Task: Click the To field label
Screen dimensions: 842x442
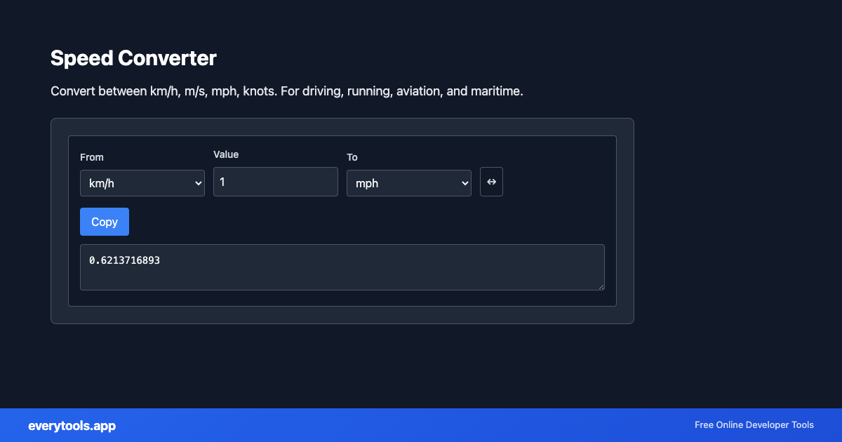Action: point(352,157)
